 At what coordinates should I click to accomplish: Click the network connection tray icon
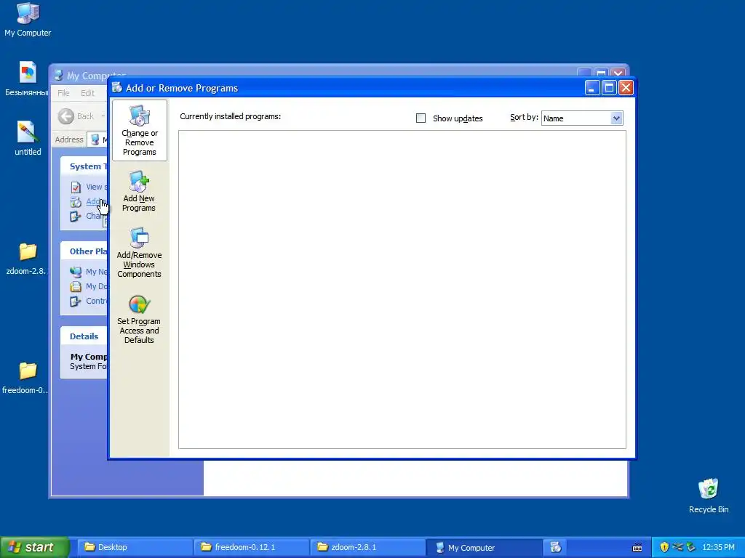click(677, 547)
